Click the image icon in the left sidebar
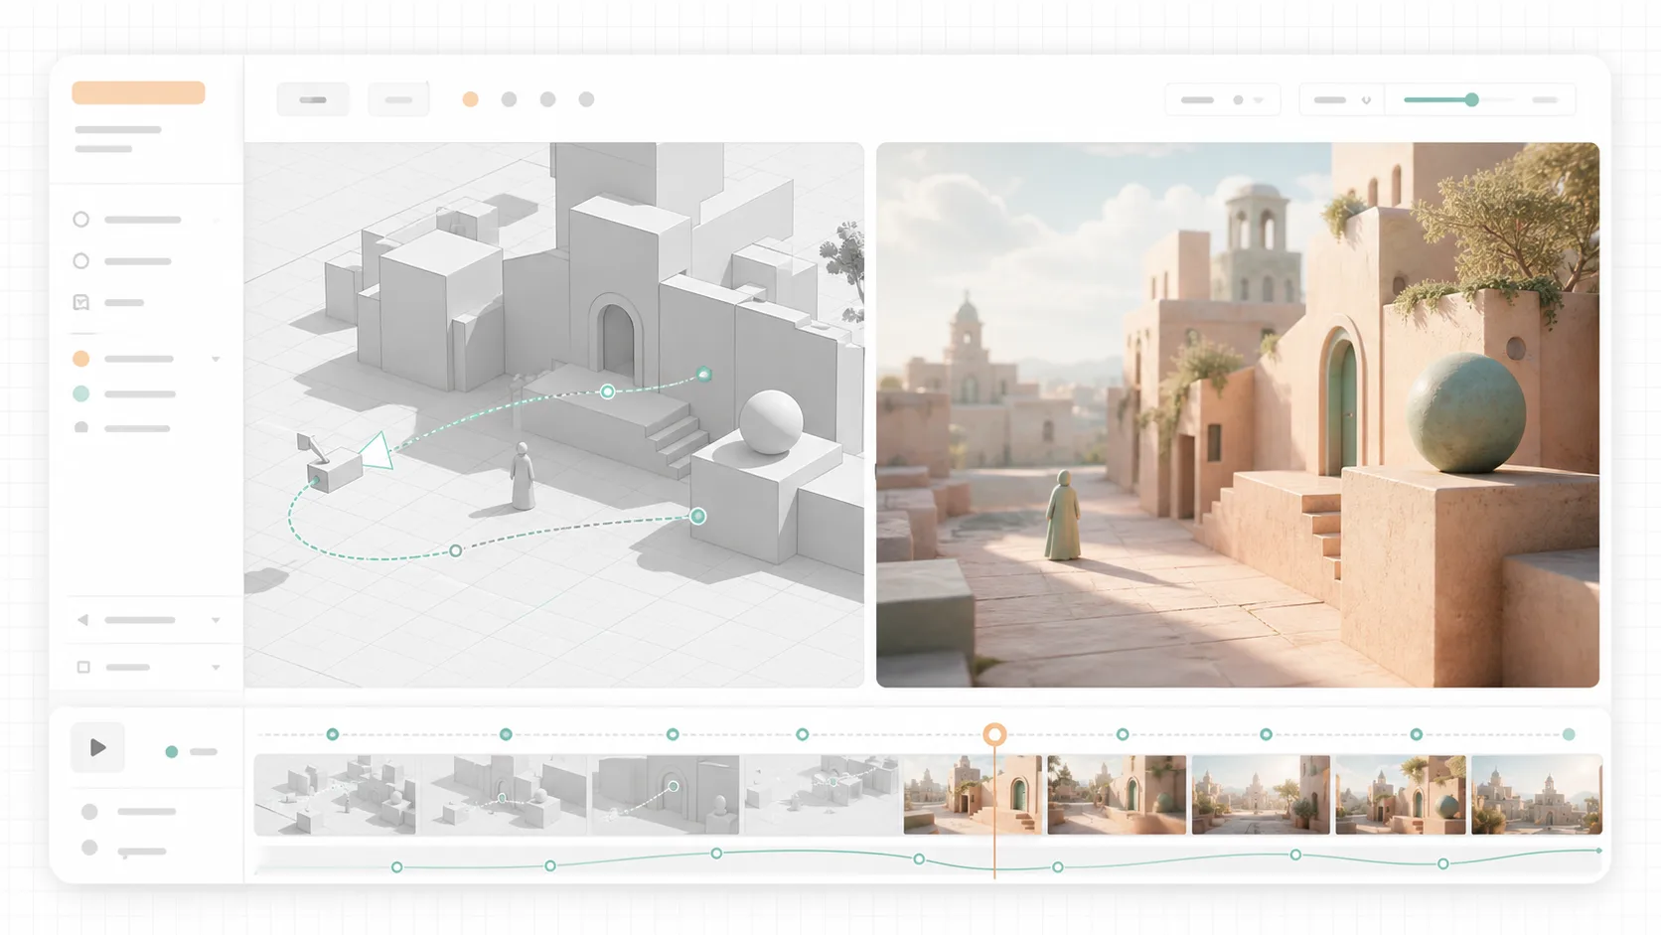This screenshot has height=935, width=1661. [x=81, y=302]
